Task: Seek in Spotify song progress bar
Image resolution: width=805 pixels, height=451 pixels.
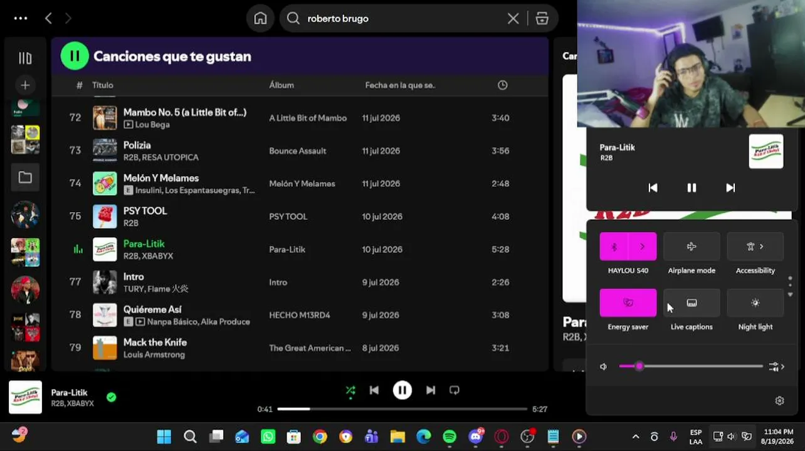Action: tap(402, 409)
